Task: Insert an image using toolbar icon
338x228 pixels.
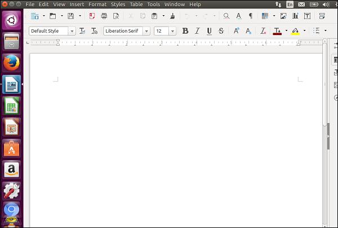Action: [283, 16]
